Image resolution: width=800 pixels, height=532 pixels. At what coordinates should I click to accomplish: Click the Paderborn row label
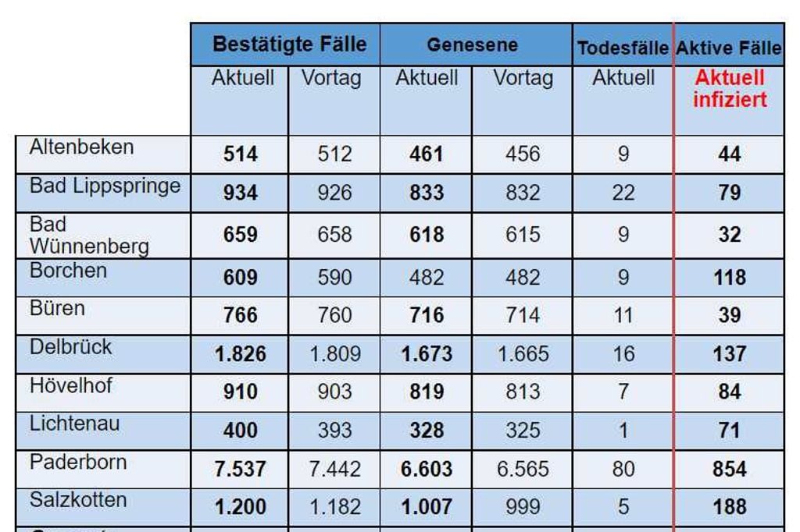pyautogui.click(x=78, y=462)
